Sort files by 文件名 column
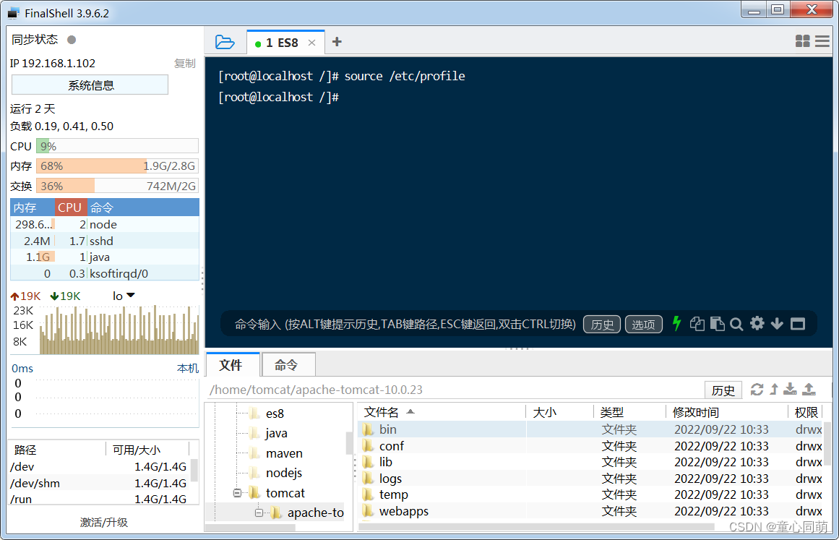This screenshot has height=540, width=839. pyautogui.click(x=442, y=412)
